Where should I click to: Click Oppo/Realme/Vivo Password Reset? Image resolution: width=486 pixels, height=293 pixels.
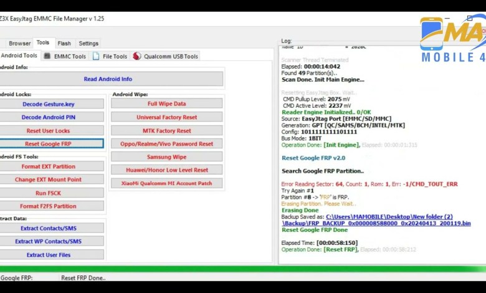(166, 144)
